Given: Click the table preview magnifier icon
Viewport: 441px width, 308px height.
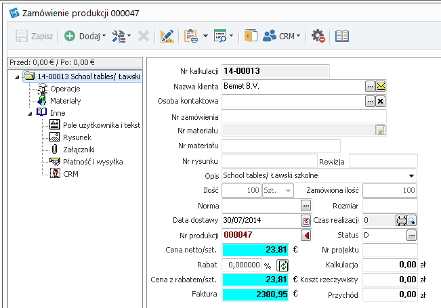Looking at the screenshot, I should (x=220, y=36).
